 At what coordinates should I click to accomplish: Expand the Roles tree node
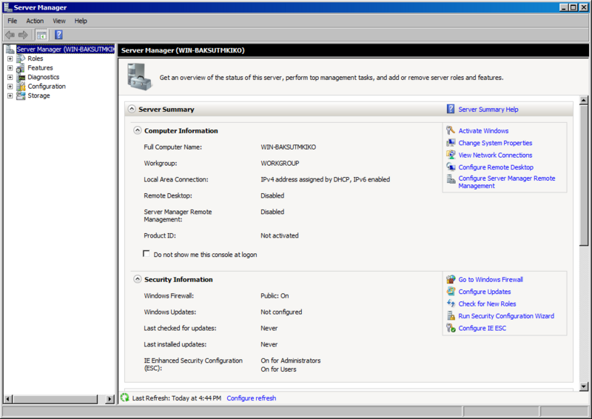(x=10, y=58)
